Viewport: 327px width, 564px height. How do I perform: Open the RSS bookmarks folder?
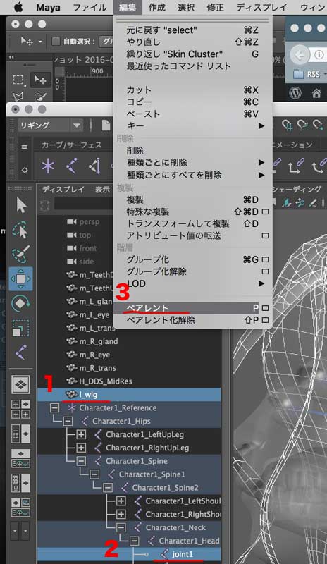point(306,75)
